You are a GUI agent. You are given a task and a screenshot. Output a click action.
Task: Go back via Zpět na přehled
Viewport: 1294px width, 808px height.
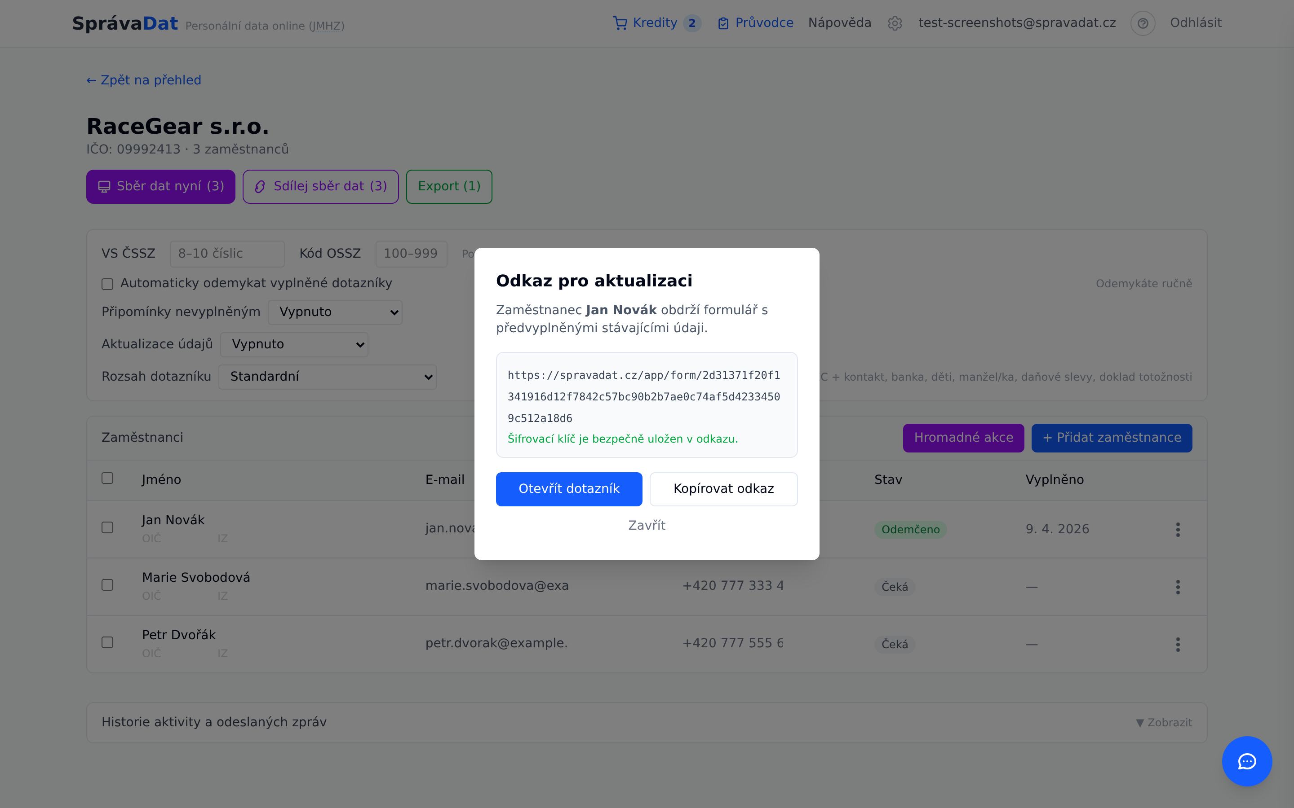coord(144,80)
